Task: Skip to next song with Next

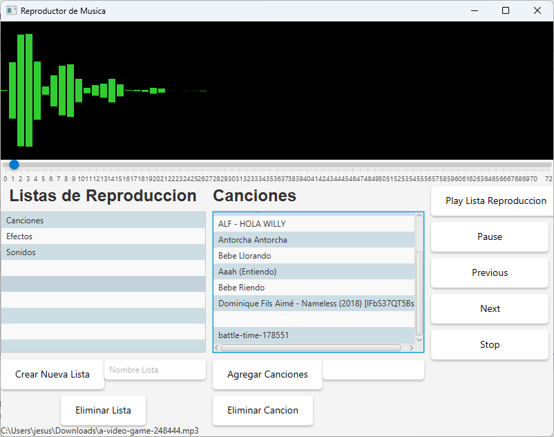Action: [x=489, y=308]
